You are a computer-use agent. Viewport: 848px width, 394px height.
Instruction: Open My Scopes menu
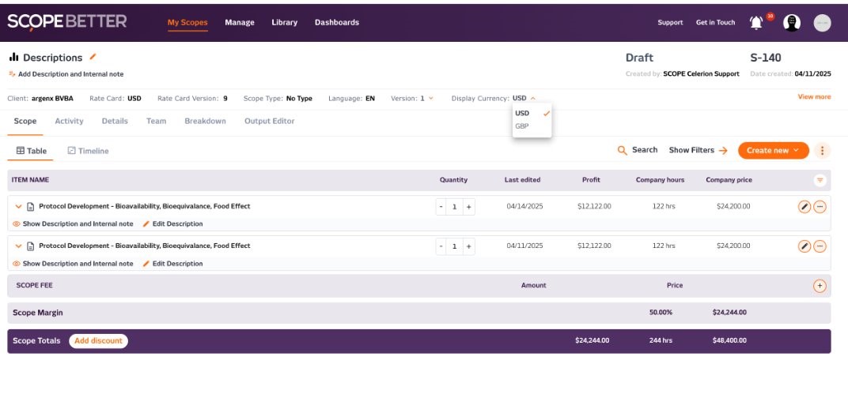point(187,23)
